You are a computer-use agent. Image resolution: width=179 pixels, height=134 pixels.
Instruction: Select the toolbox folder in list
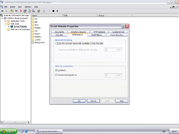[36, 37]
